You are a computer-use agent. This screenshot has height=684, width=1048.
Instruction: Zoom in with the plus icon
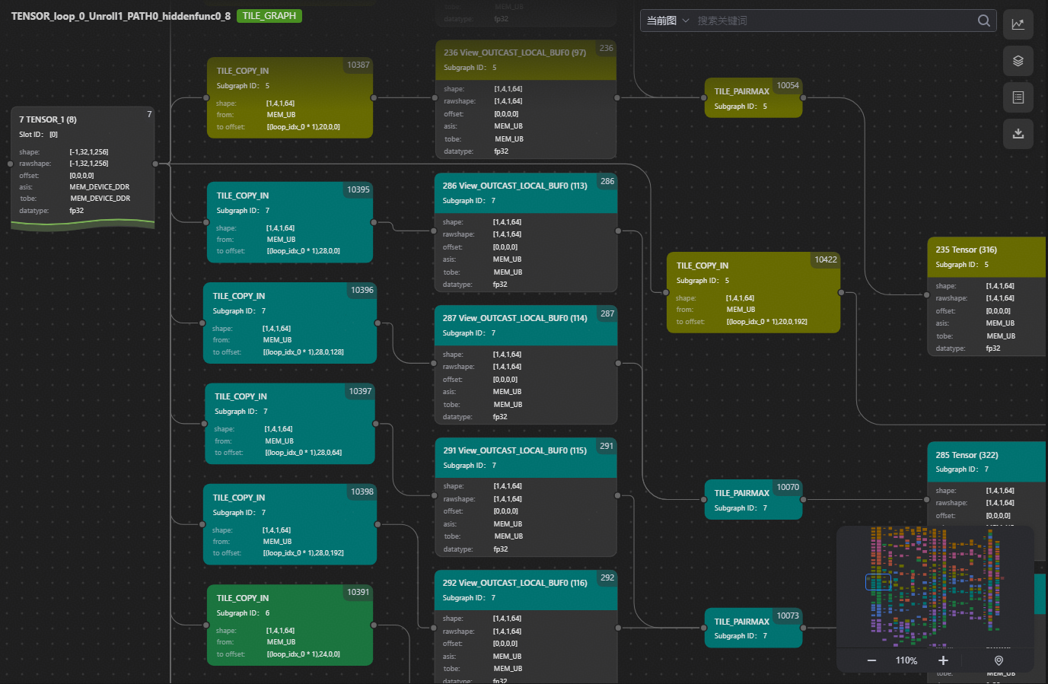[943, 660]
